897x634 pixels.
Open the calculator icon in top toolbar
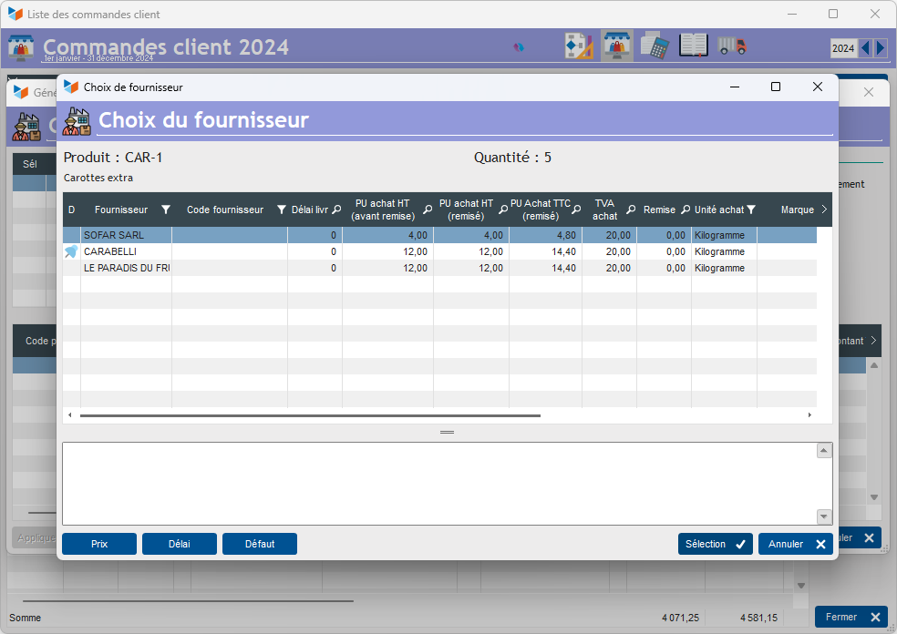pyautogui.click(x=654, y=46)
